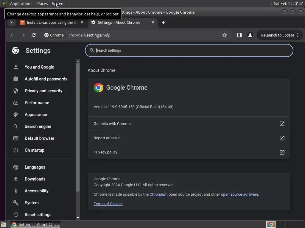Open the Places menu
This screenshot has width=305, height=228.
click(42, 4)
